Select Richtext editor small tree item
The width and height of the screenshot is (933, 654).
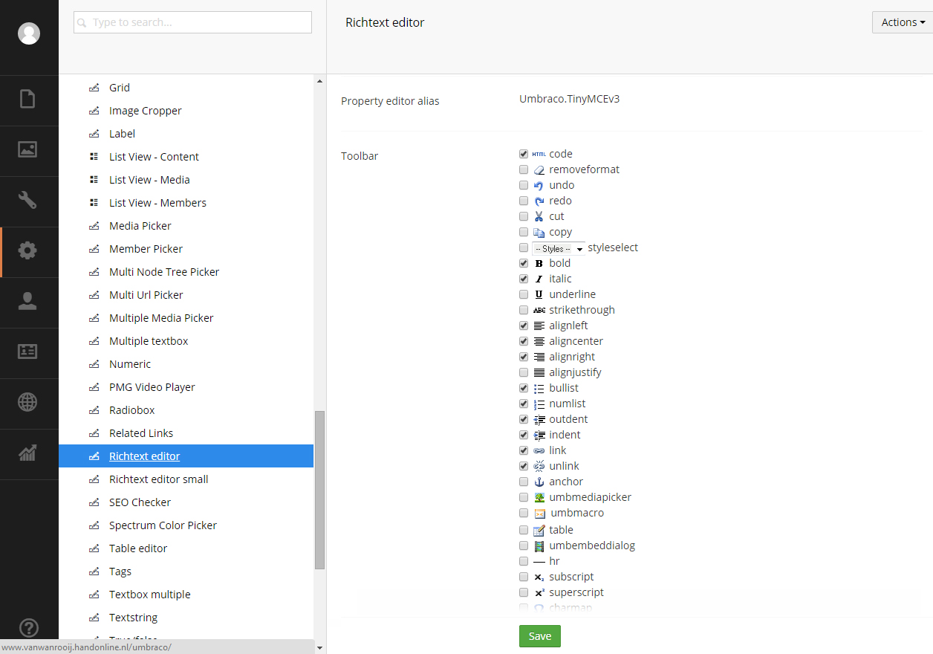(x=158, y=479)
